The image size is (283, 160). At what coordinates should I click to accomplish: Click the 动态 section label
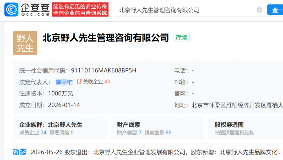coord(19,152)
